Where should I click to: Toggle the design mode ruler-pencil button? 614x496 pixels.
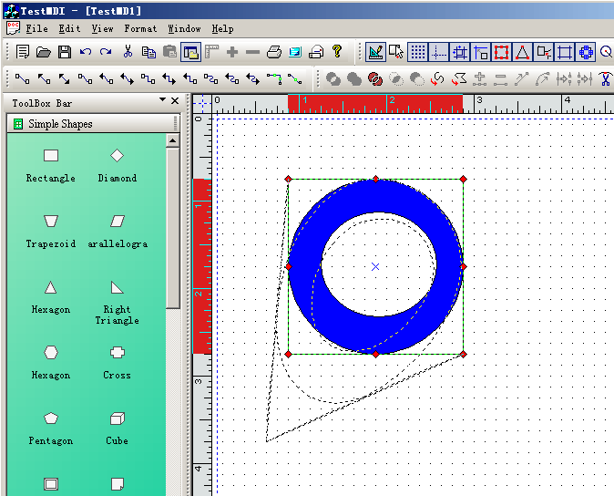(x=375, y=52)
